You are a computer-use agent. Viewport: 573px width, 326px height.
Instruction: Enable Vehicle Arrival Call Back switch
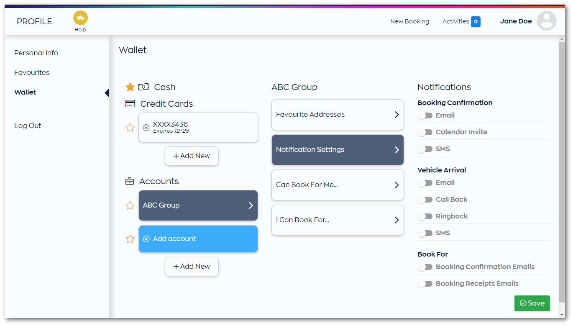click(x=425, y=200)
